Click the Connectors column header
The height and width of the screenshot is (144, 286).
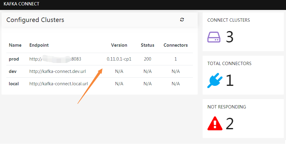coord(176,45)
